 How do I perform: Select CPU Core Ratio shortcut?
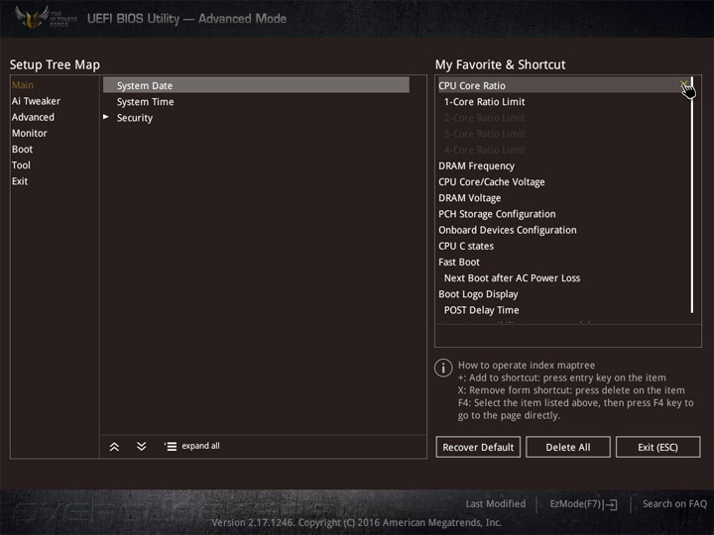click(x=563, y=85)
